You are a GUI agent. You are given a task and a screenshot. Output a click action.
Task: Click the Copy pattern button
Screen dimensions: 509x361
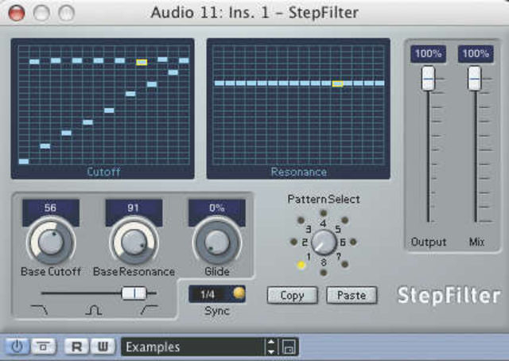(x=292, y=296)
